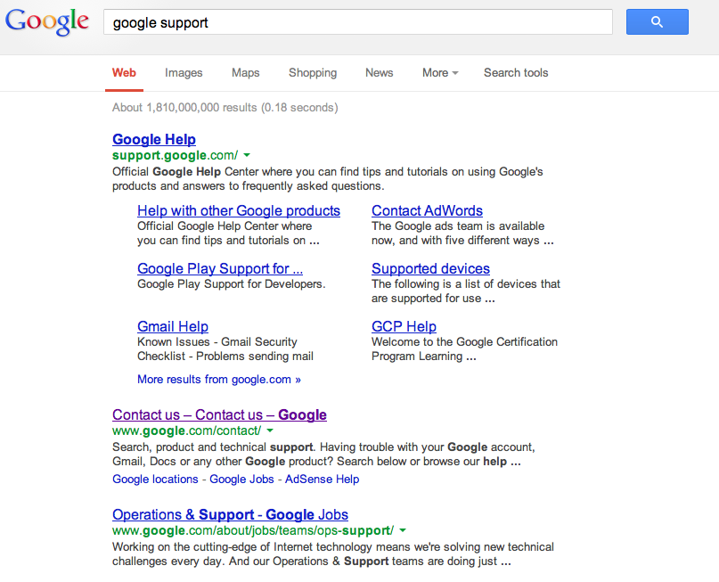Viewport: 719px width, 582px height.
Task: Focus the search box containing google support
Action: tap(357, 22)
